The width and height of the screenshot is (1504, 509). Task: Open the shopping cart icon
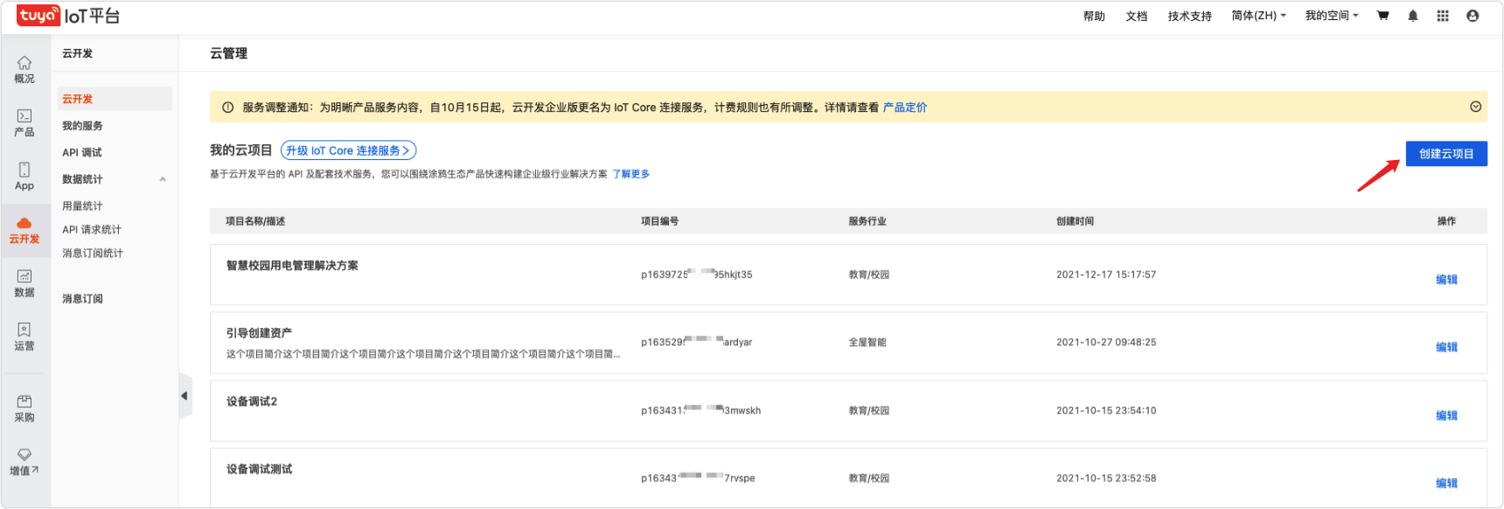point(1382,16)
